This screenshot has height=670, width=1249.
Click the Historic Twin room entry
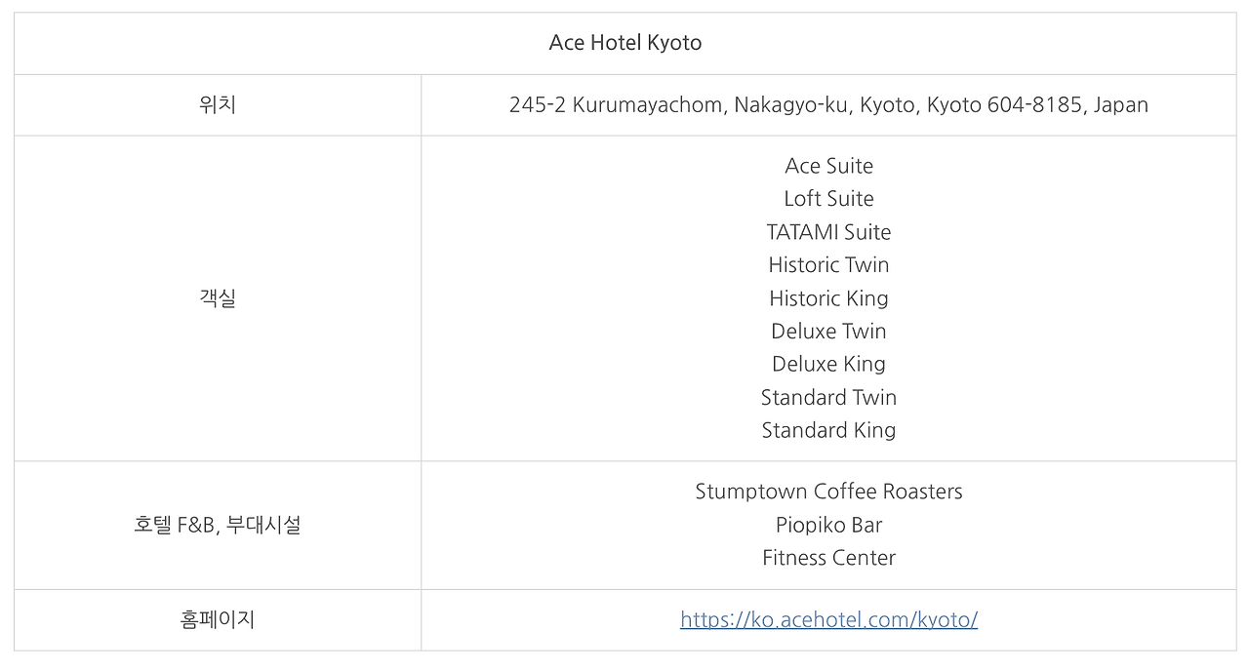[828, 264]
